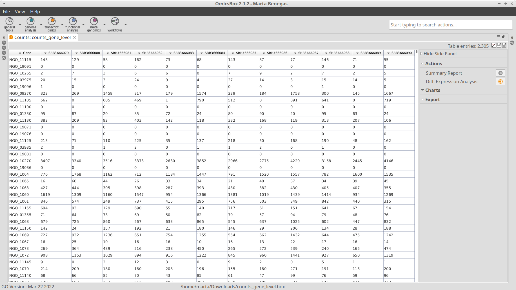Image resolution: width=516 pixels, height=290 pixels.
Task: Run Summary Report via its Ht button
Action: (x=500, y=73)
